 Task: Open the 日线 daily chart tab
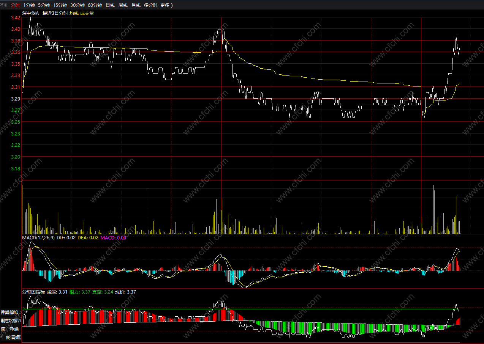pyautogui.click(x=110, y=5)
